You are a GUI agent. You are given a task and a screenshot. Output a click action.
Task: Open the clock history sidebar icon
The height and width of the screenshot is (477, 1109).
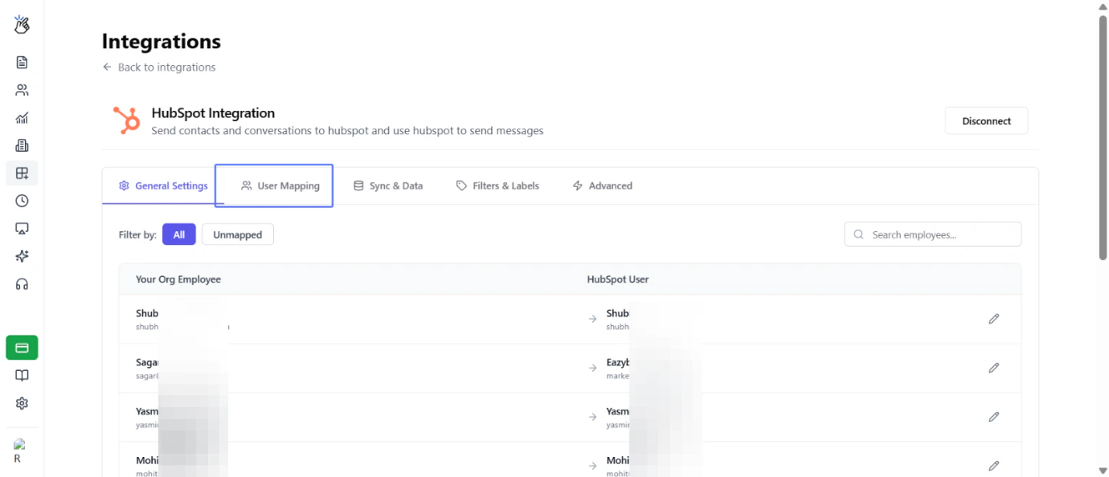click(22, 201)
